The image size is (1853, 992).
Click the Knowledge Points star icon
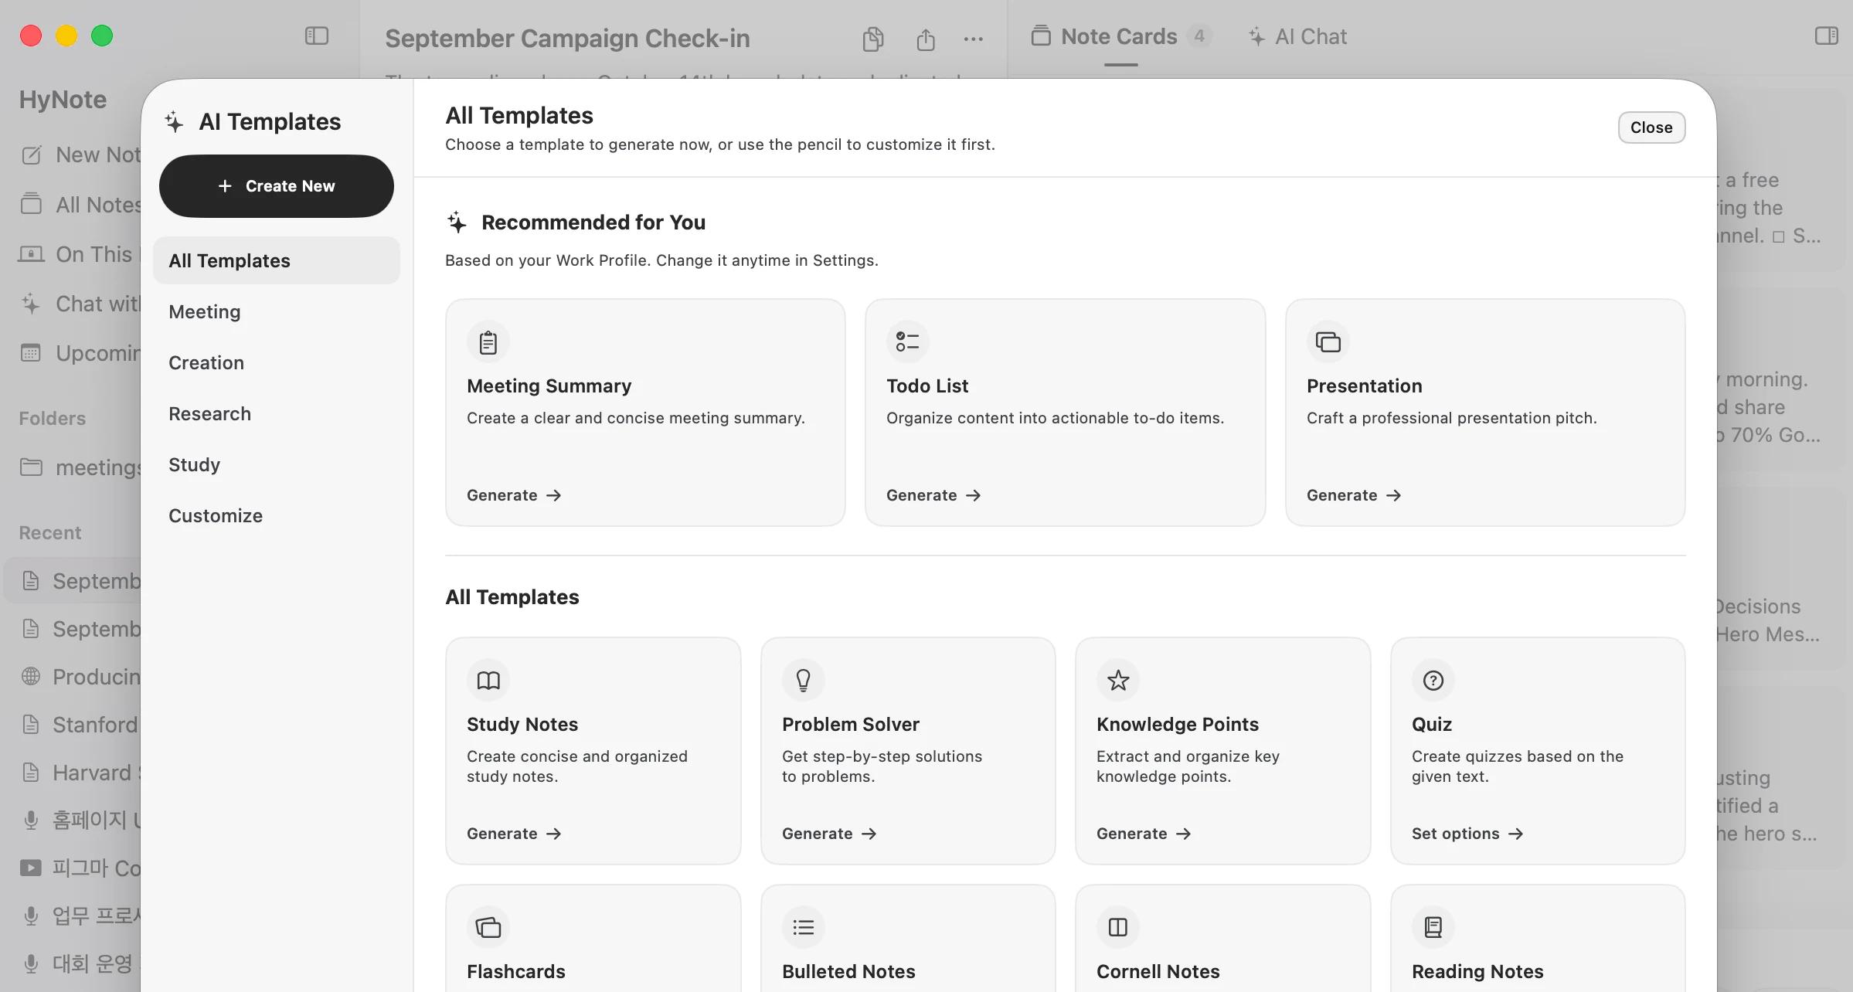tap(1118, 681)
